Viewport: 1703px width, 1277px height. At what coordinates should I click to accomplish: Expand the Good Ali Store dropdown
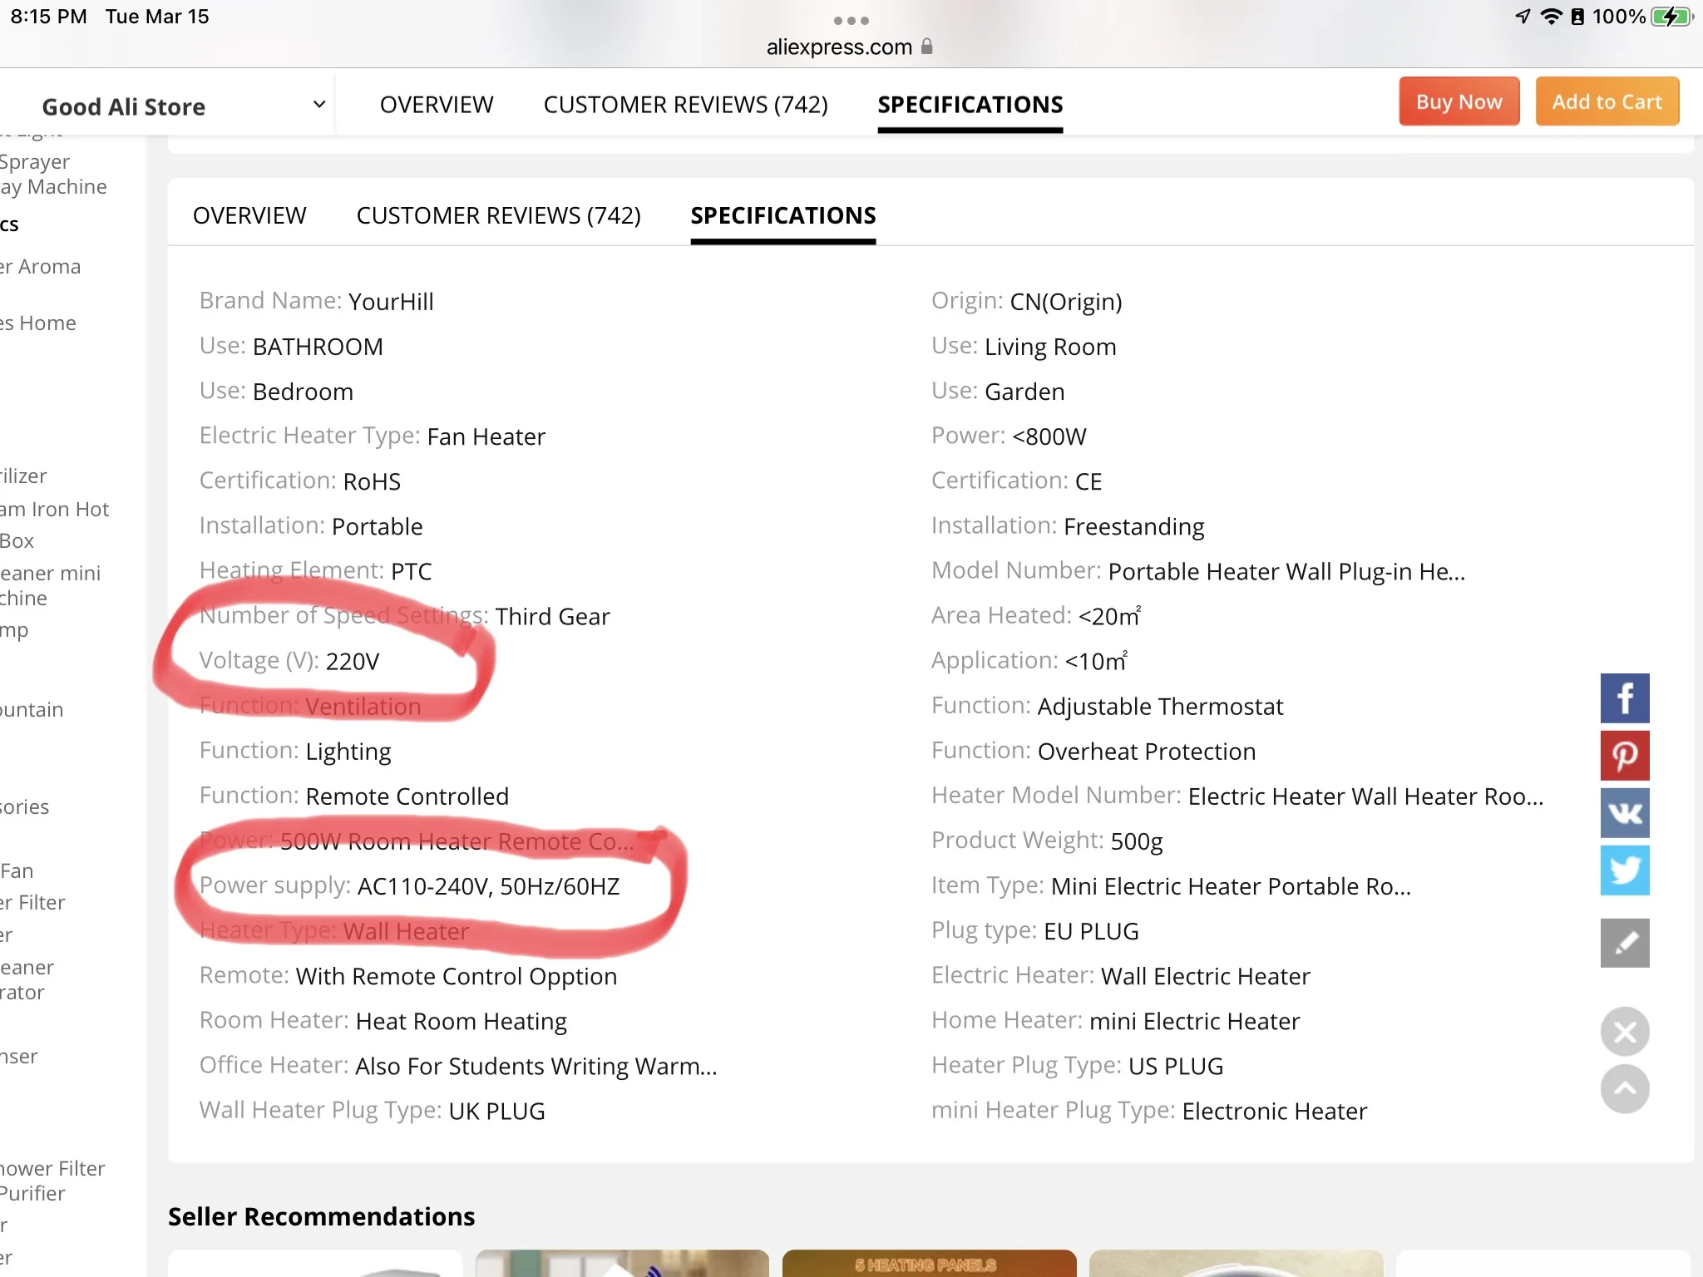click(x=318, y=105)
